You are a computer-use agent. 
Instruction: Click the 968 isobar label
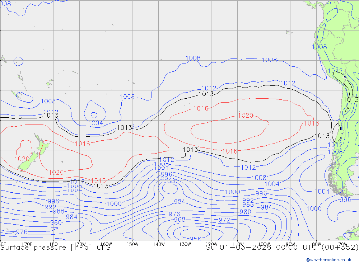(x=179, y=220)
